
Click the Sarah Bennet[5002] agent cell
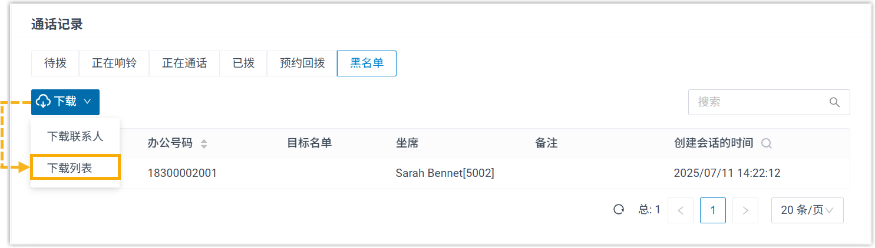pyautogui.click(x=445, y=173)
